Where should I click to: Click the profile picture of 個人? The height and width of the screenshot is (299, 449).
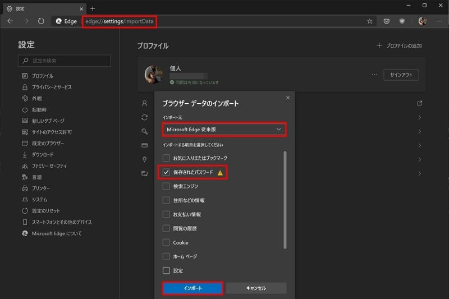pos(154,75)
